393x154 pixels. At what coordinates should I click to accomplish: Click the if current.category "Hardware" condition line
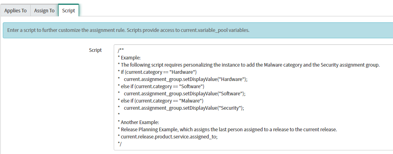(157, 72)
